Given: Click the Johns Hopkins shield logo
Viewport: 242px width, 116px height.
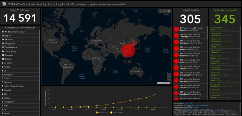Looking at the screenshot, I should [4, 4].
